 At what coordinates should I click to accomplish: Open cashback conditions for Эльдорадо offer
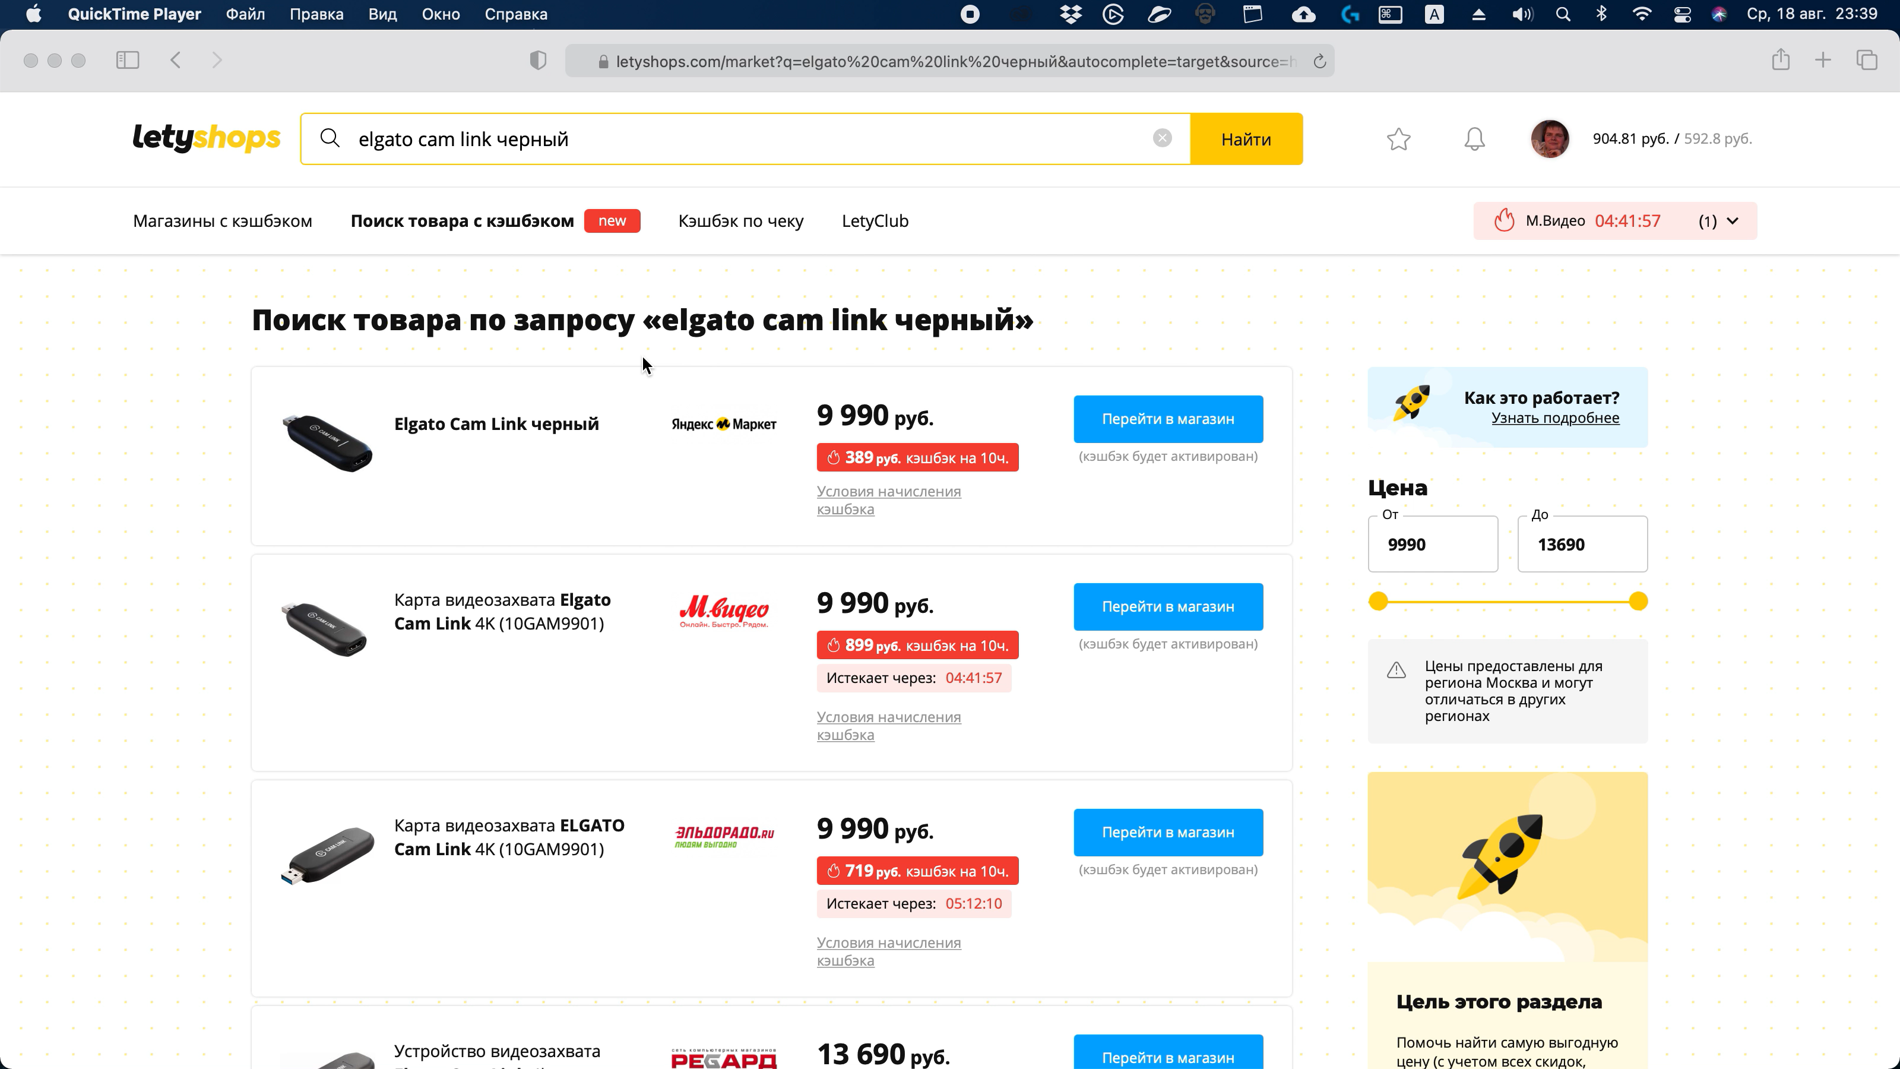[888, 951]
